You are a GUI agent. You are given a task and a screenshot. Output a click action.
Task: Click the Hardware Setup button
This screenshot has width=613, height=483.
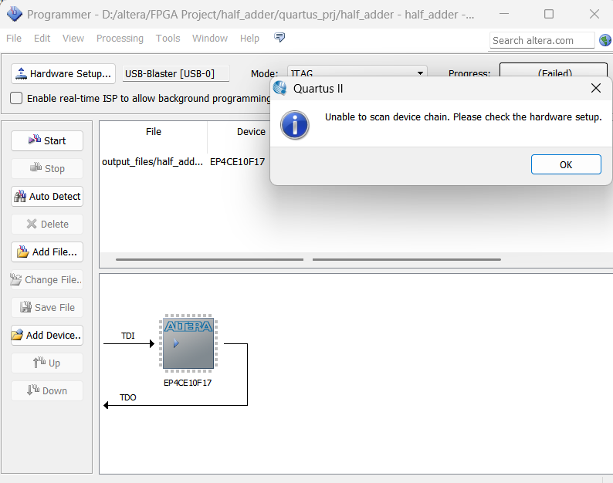pyautogui.click(x=63, y=73)
